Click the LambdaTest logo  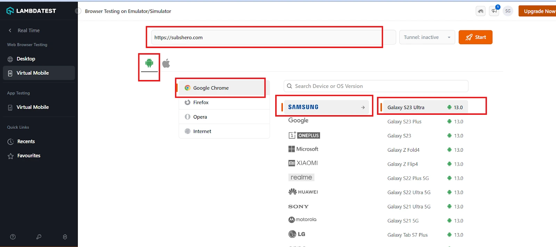click(x=31, y=11)
